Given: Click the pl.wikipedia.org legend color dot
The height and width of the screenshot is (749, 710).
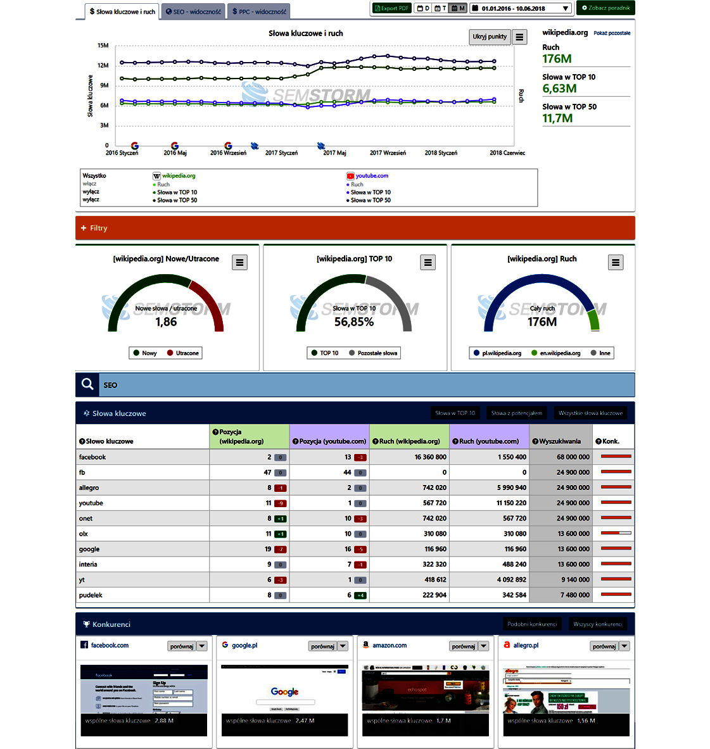Looking at the screenshot, I should tap(476, 353).
